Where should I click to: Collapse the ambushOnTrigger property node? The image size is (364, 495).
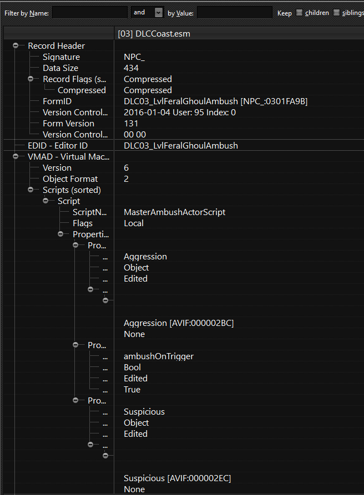click(x=75, y=345)
